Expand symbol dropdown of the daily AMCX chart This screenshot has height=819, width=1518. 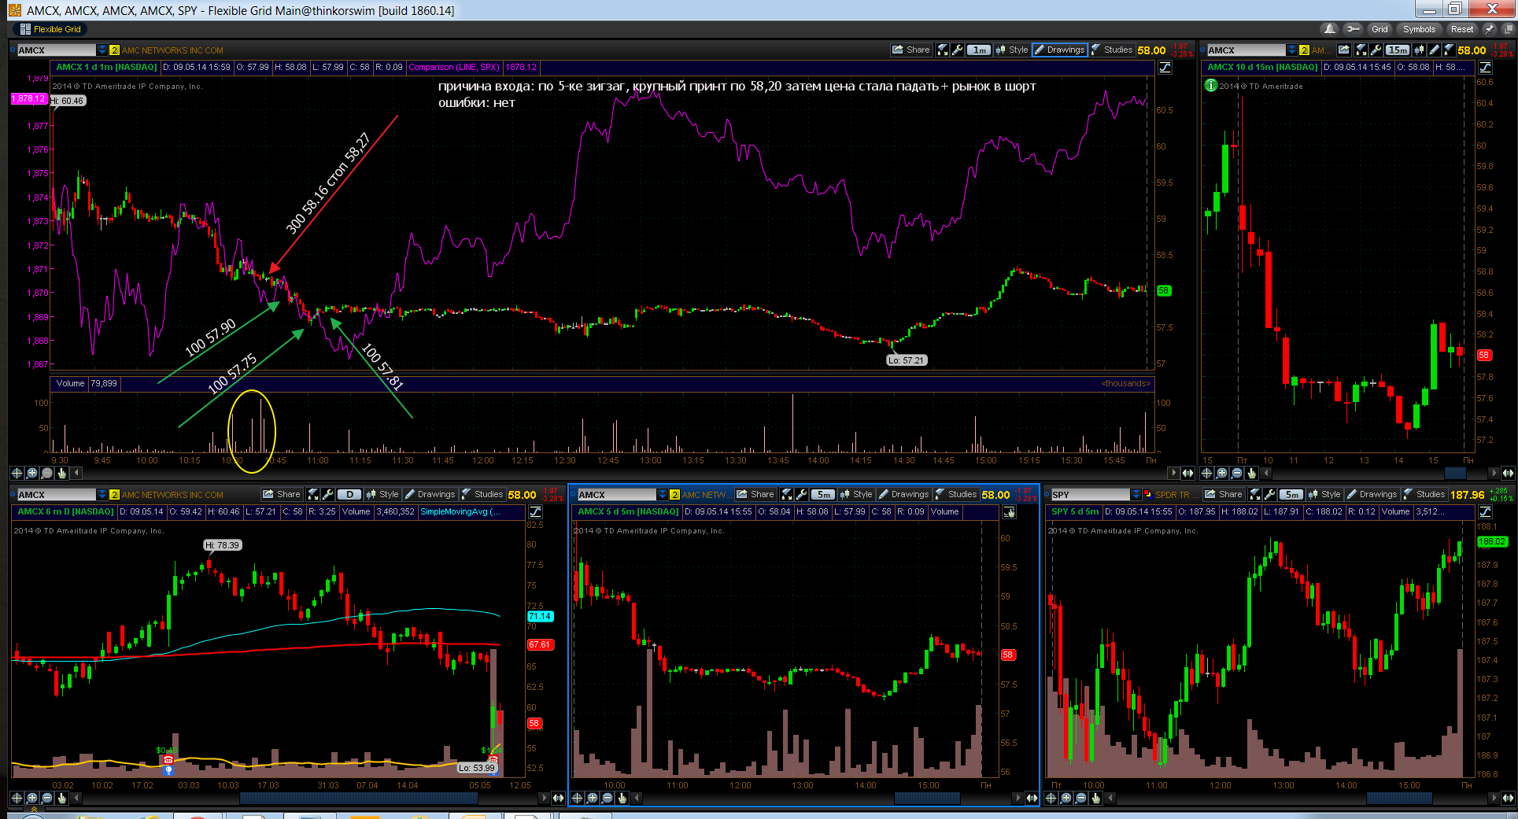tap(102, 495)
